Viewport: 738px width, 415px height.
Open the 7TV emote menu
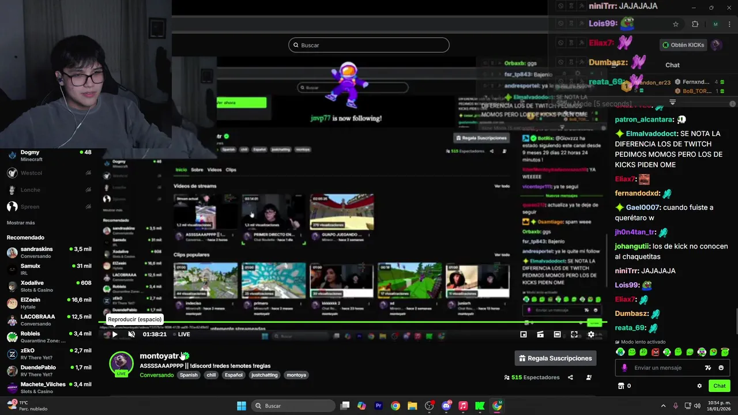point(708,368)
